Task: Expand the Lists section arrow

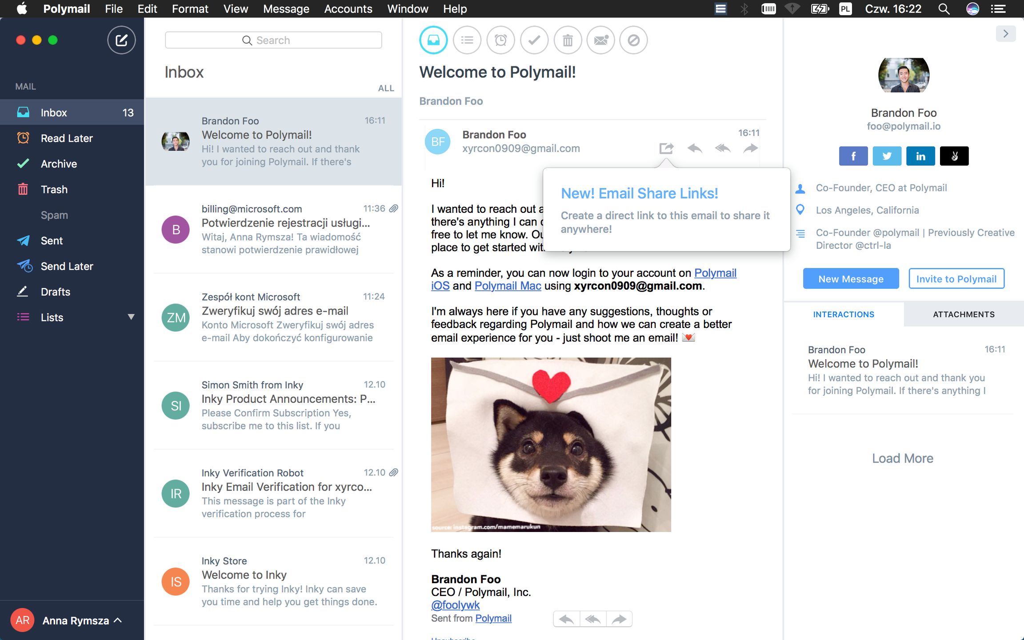Action: (131, 317)
